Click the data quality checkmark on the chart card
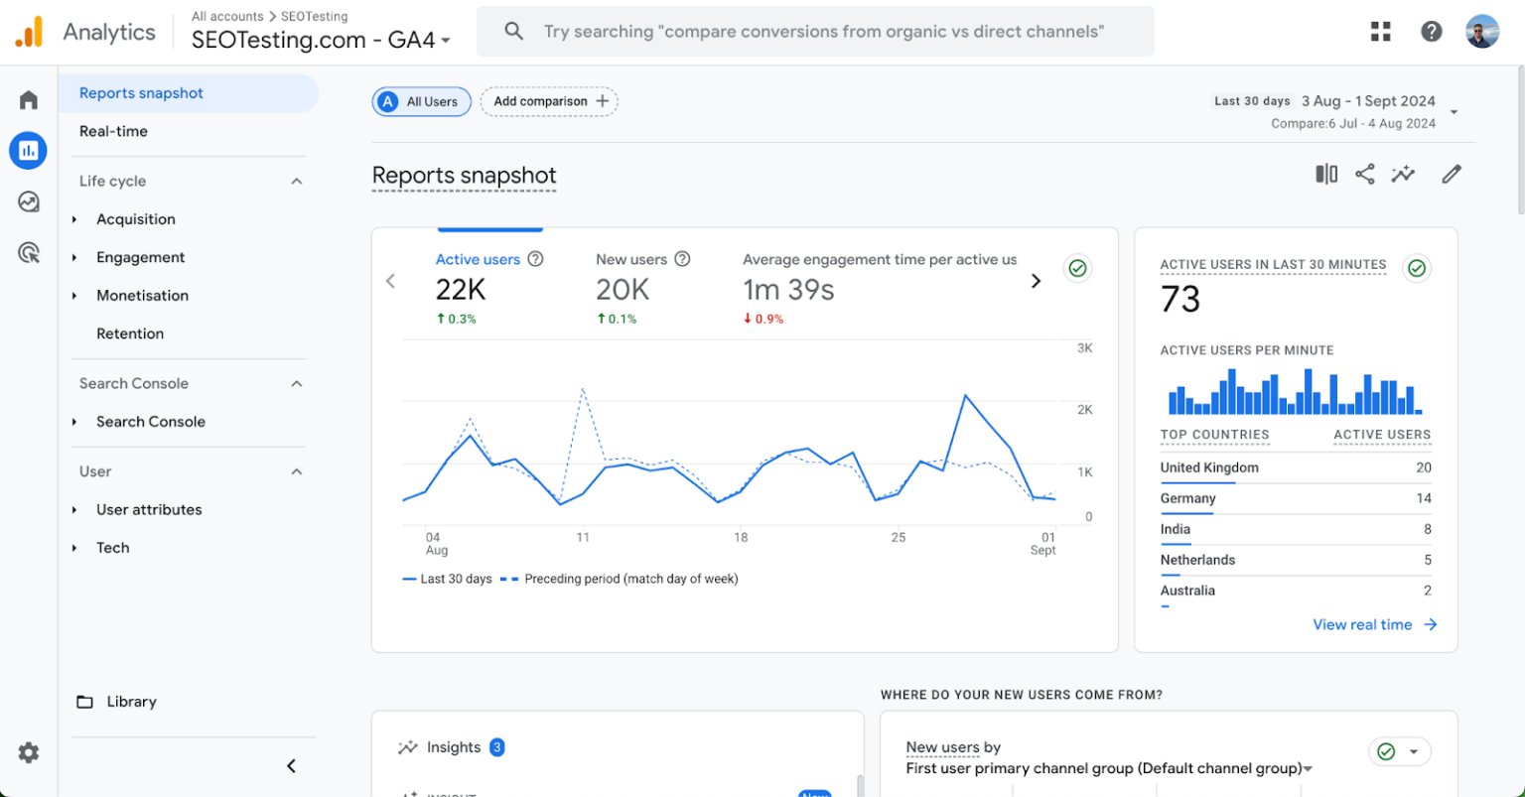The height and width of the screenshot is (797, 1525). pyautogui.click(x=1077, y=268)
